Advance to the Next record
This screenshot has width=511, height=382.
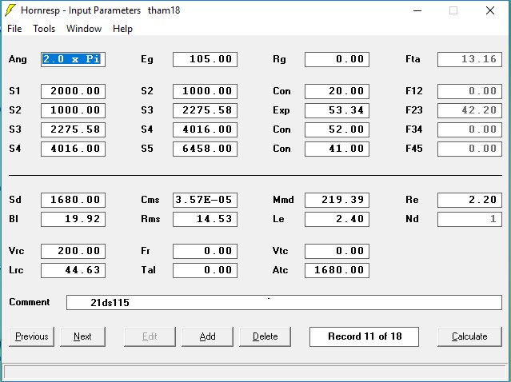coord(82,336)
